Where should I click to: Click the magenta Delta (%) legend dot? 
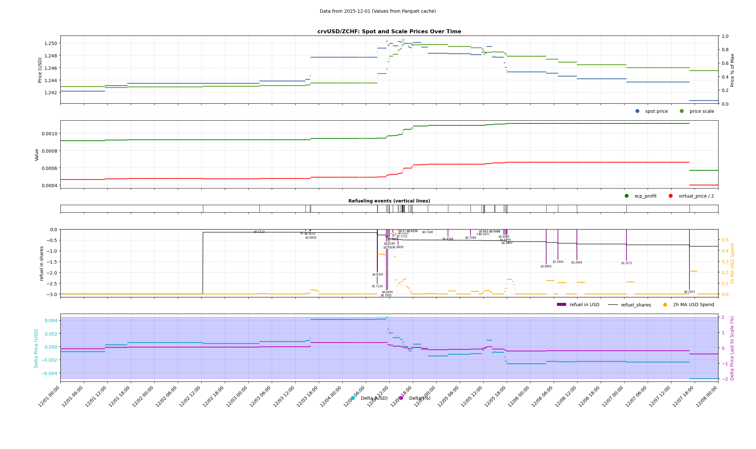[x=401, y=398]
